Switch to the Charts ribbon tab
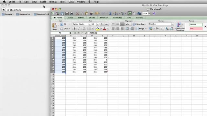 pyautogui.click(x=92, y=18)
